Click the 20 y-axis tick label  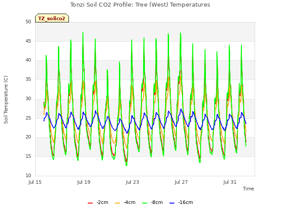[x=28, y=137]
